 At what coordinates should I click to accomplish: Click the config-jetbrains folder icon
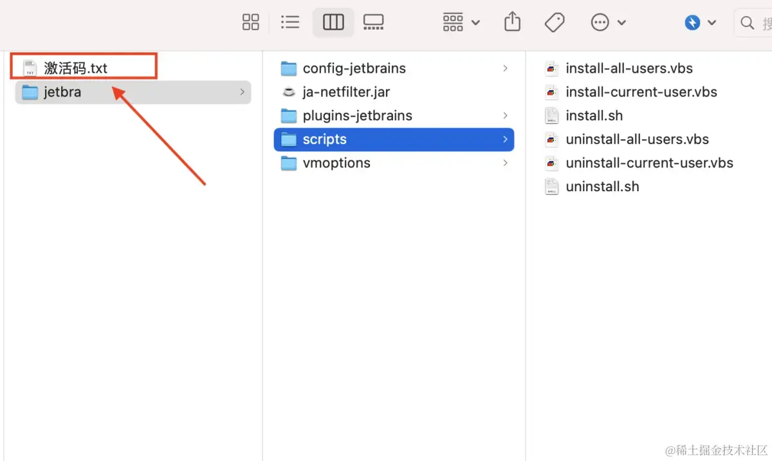(x=289, y=68)
